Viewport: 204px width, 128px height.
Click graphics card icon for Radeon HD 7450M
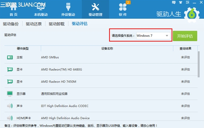coord(10,82)
